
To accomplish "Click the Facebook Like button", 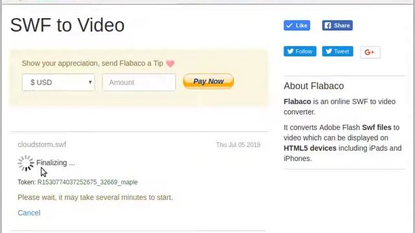I will 297,25.
